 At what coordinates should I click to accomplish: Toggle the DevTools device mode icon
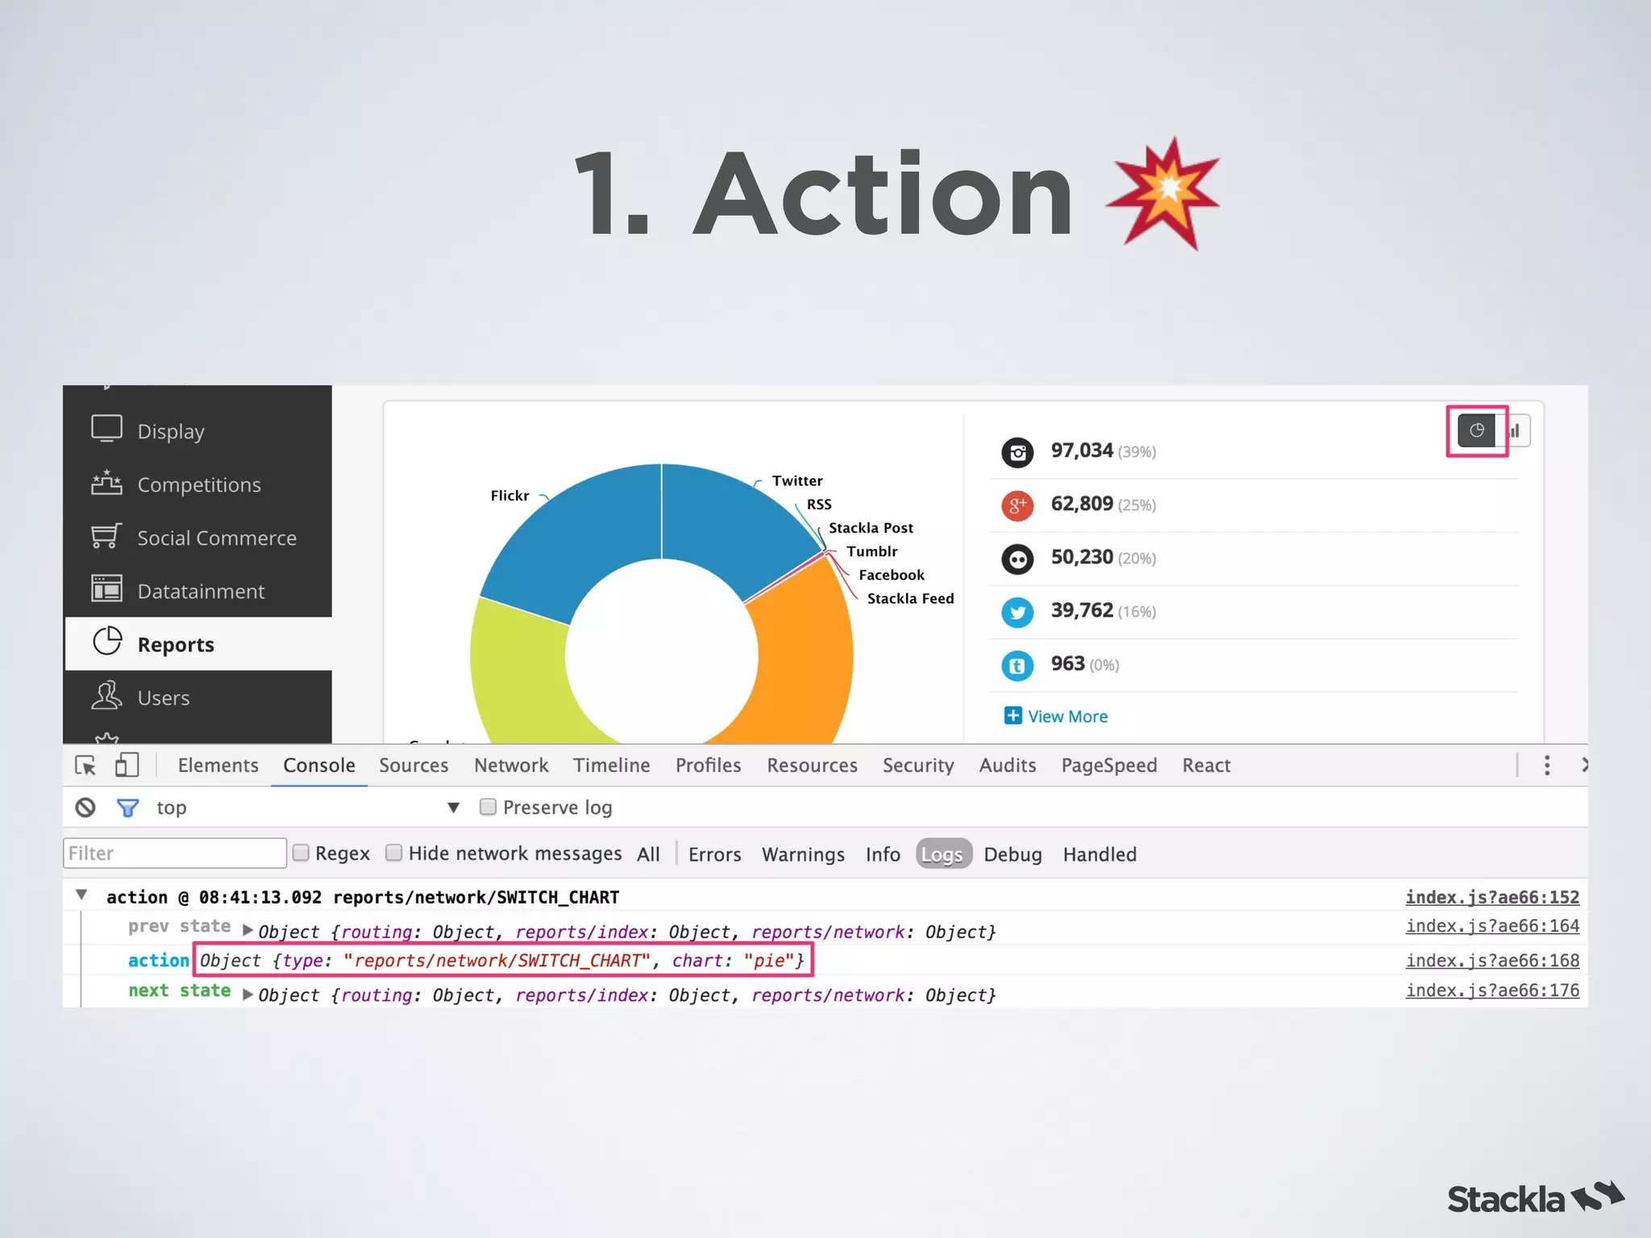[127, 764]
